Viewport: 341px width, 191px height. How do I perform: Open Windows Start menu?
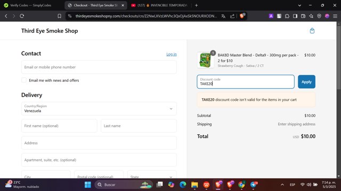pyautogui.click(x=88, y=185)
